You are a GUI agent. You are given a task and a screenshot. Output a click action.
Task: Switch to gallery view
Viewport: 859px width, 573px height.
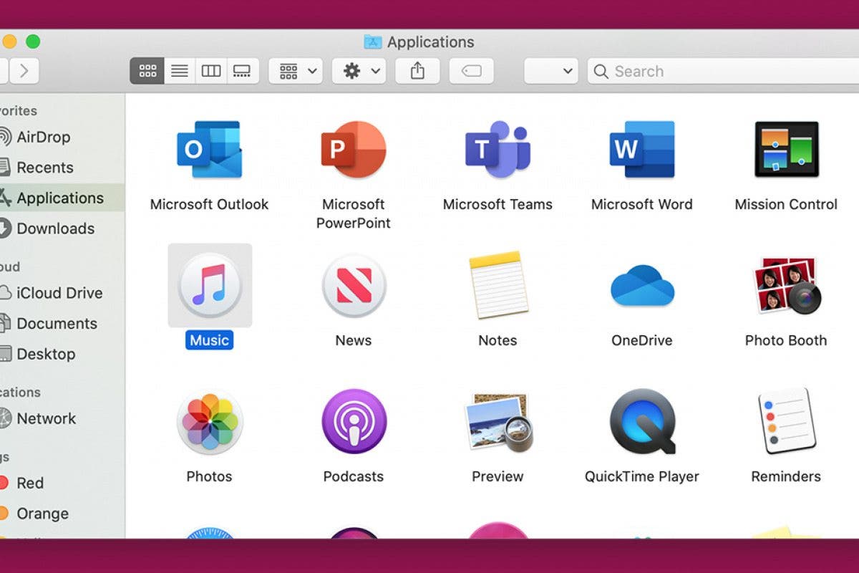pos(242,71)
